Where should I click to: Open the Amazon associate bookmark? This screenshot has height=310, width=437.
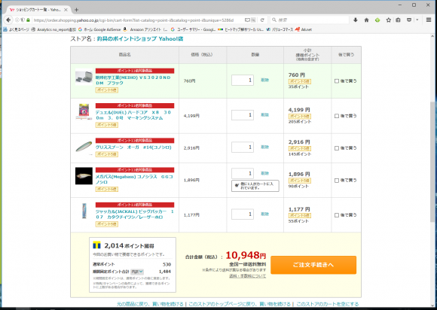[x=145, y=29]
